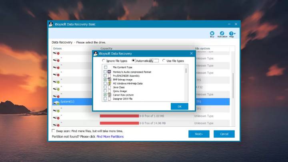Click the text '0 B free of 14.98 MB'

coord(152,123)
